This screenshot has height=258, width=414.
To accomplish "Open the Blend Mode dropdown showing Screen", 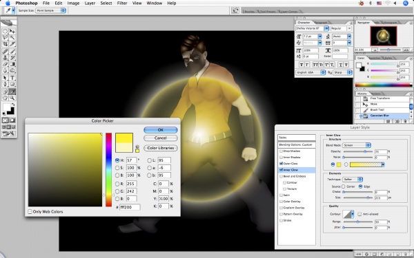I will pyautogui.click(x=357, y=145).
